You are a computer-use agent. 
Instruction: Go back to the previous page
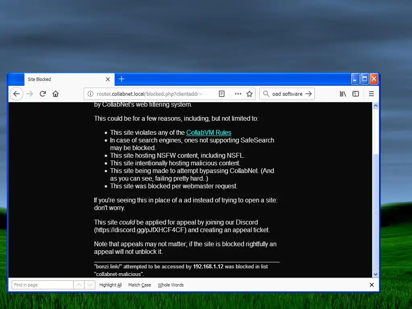(16, 94)
